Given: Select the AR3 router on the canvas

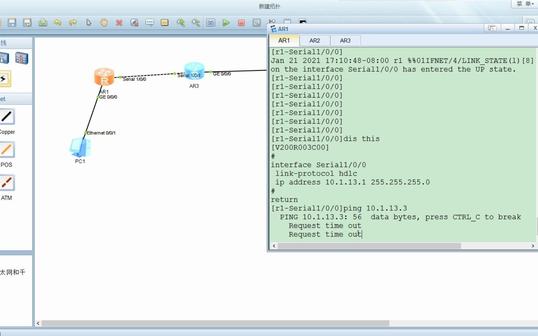Looking at the screenshot, I should 194,71.
